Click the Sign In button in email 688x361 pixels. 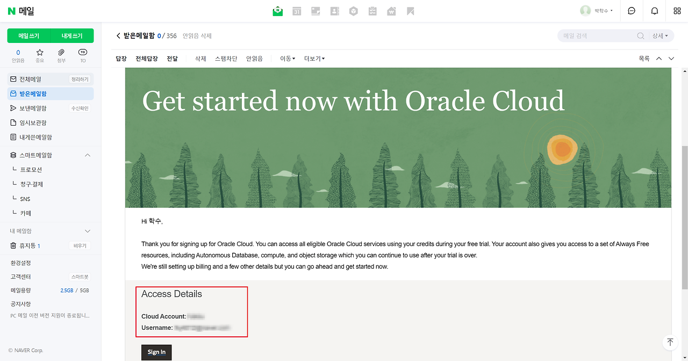point(156,352)
